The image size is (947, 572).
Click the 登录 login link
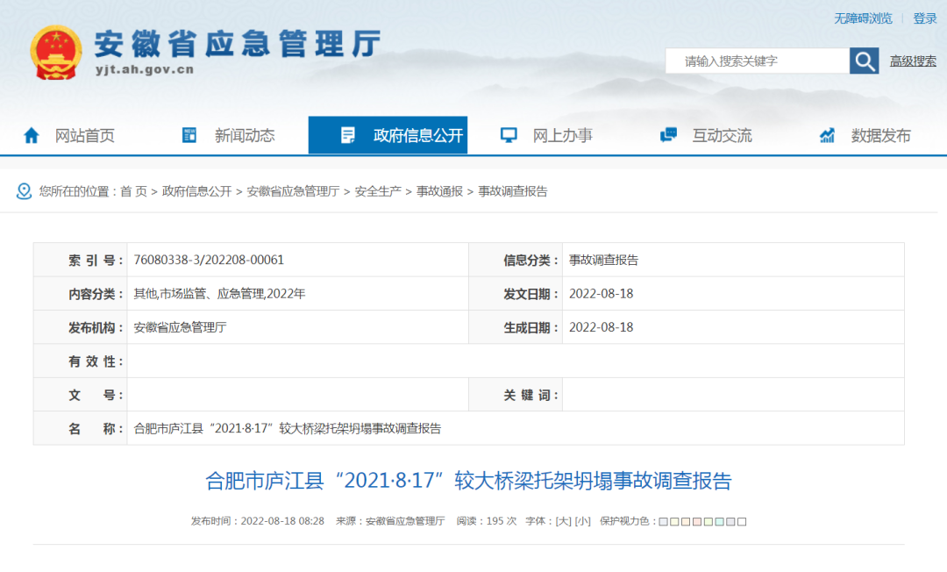coord(925,18)
